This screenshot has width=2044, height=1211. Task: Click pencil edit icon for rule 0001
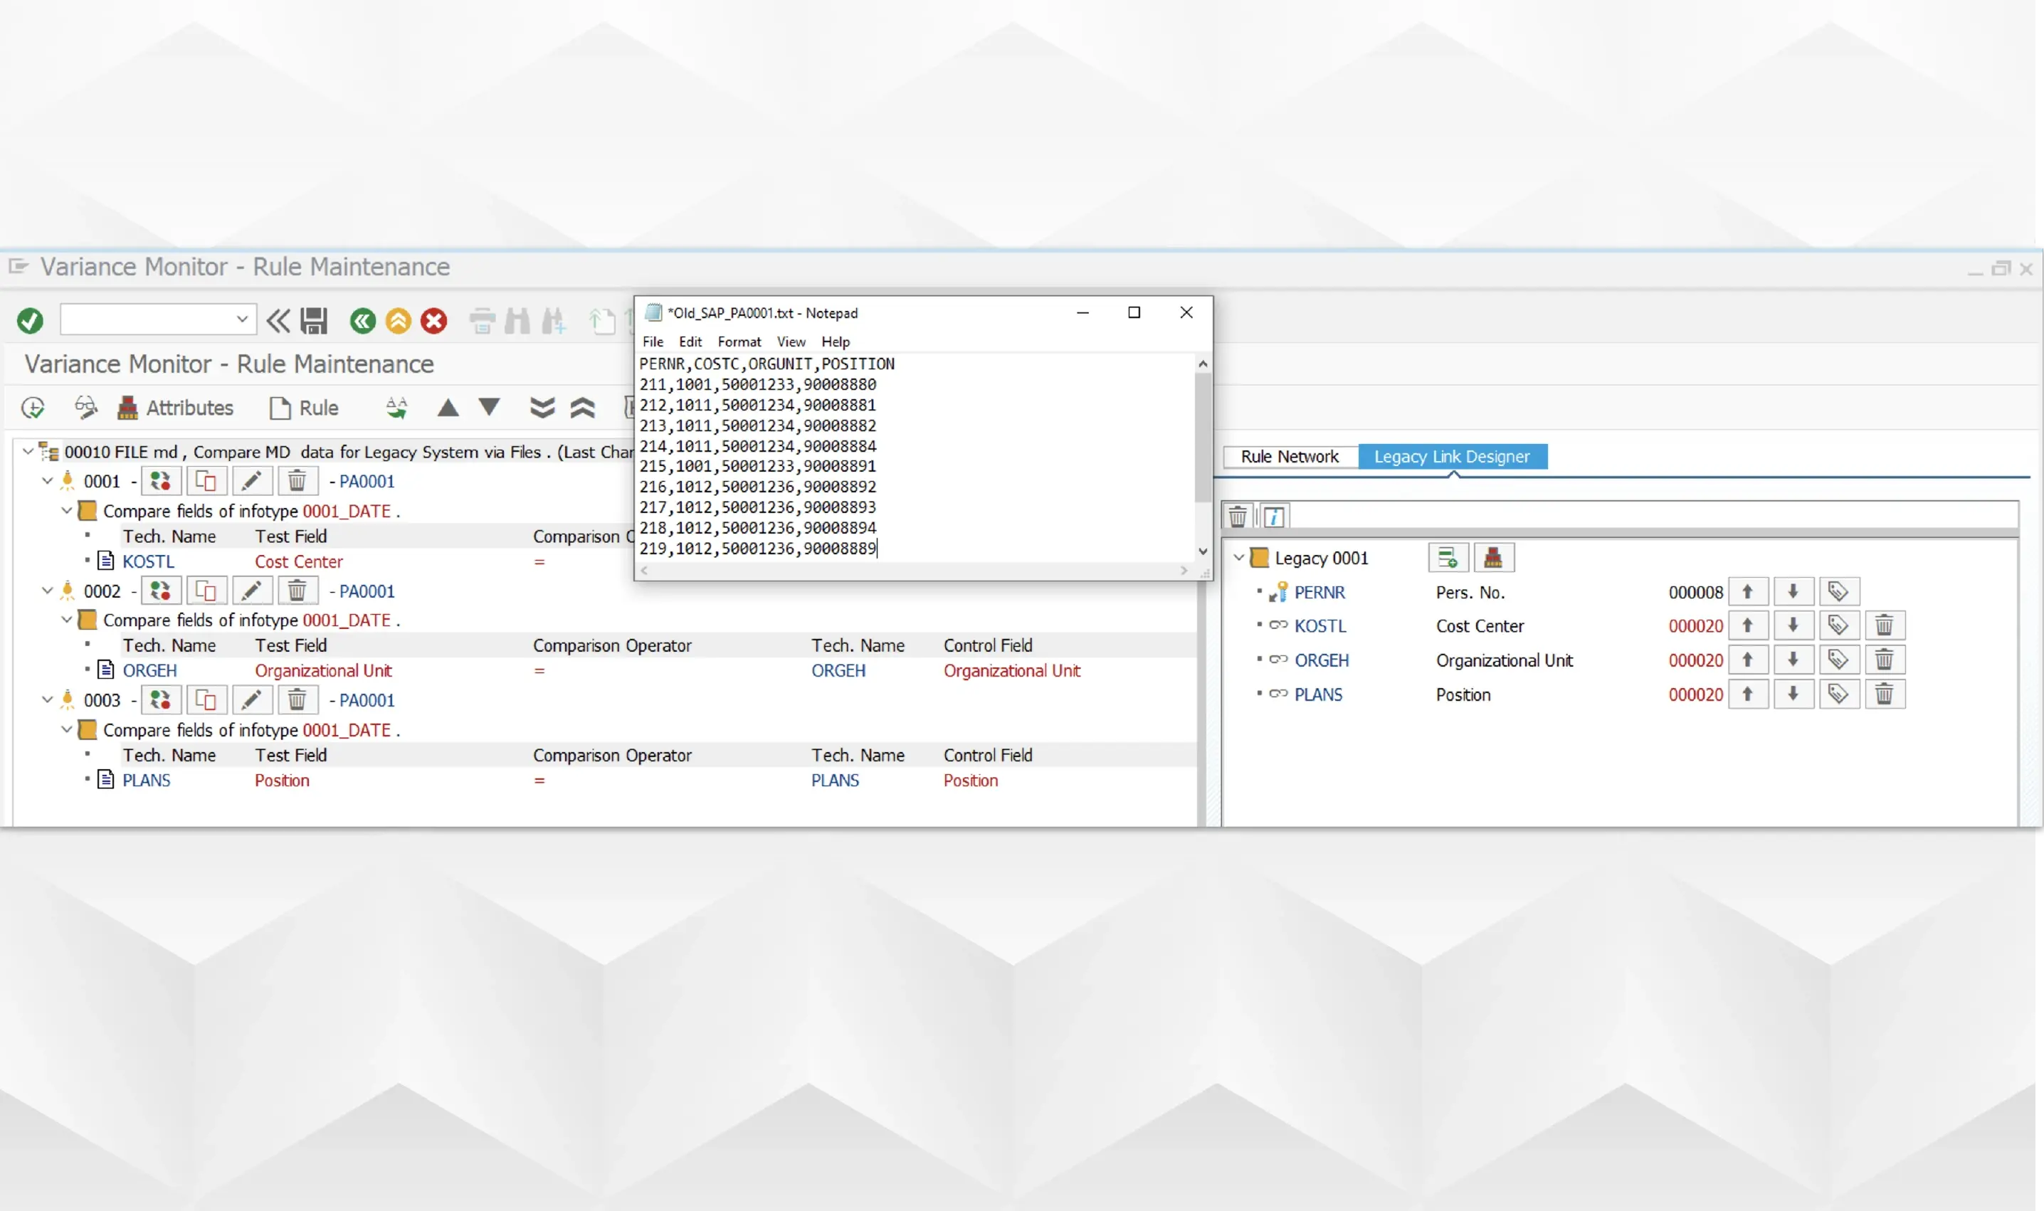pyautogui.click(x=251, y=482)
